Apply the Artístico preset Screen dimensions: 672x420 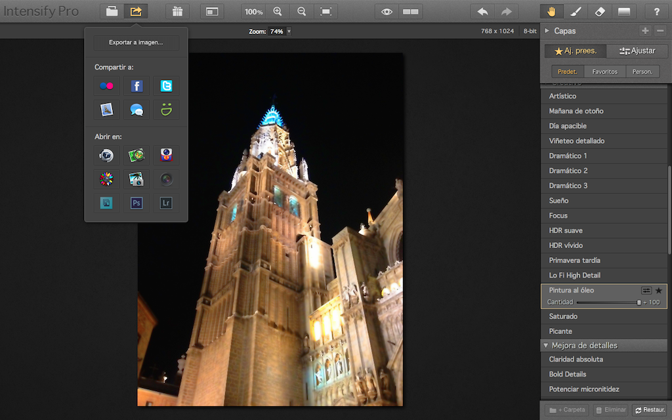pos(604,96)
